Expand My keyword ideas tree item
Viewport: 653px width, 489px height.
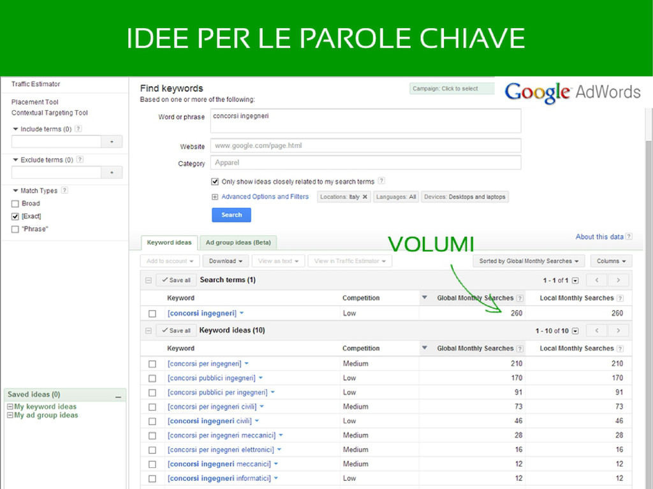coord(10,407)
